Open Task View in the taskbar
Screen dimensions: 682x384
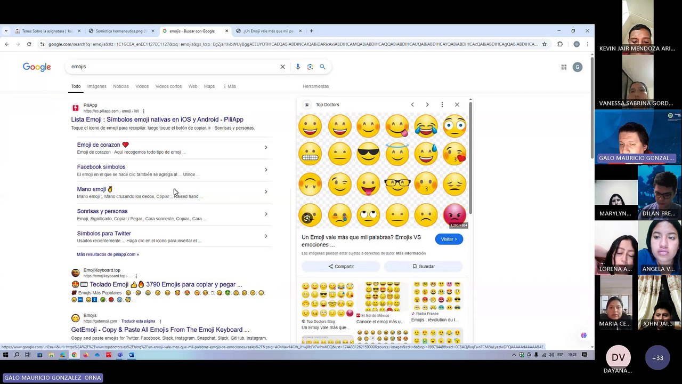pyautogui.click(x=28, y=355)
